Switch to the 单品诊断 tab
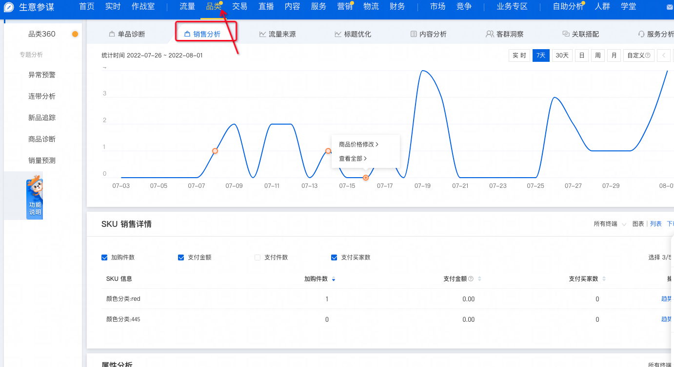Screen dimensions: 674x367 pyautogui.click(x=127, y=34)
